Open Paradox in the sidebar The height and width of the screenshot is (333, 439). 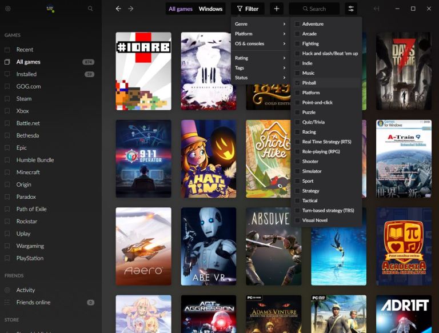click(x=26, y=197)
